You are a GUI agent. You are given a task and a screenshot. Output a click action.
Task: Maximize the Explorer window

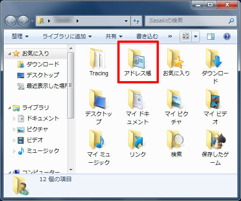pos(210,5)
